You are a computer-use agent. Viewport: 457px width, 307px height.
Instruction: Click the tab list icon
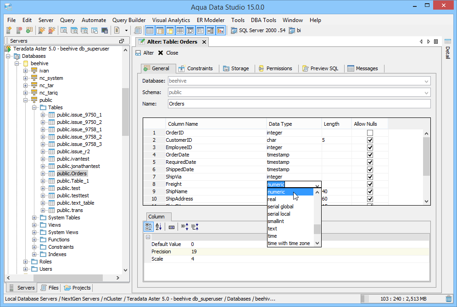[436, 41]
